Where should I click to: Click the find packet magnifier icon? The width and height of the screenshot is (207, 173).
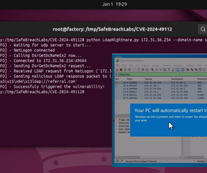152,70
